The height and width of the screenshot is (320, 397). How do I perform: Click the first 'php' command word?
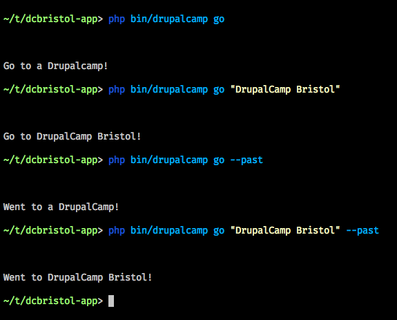(x=117, y=19)
